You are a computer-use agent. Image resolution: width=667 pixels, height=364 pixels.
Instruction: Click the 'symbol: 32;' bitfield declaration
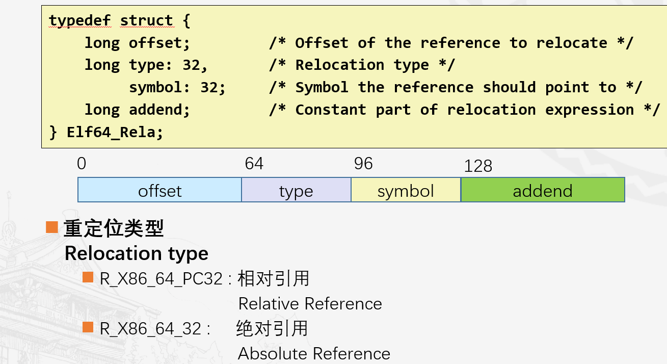tap(177, 87)
